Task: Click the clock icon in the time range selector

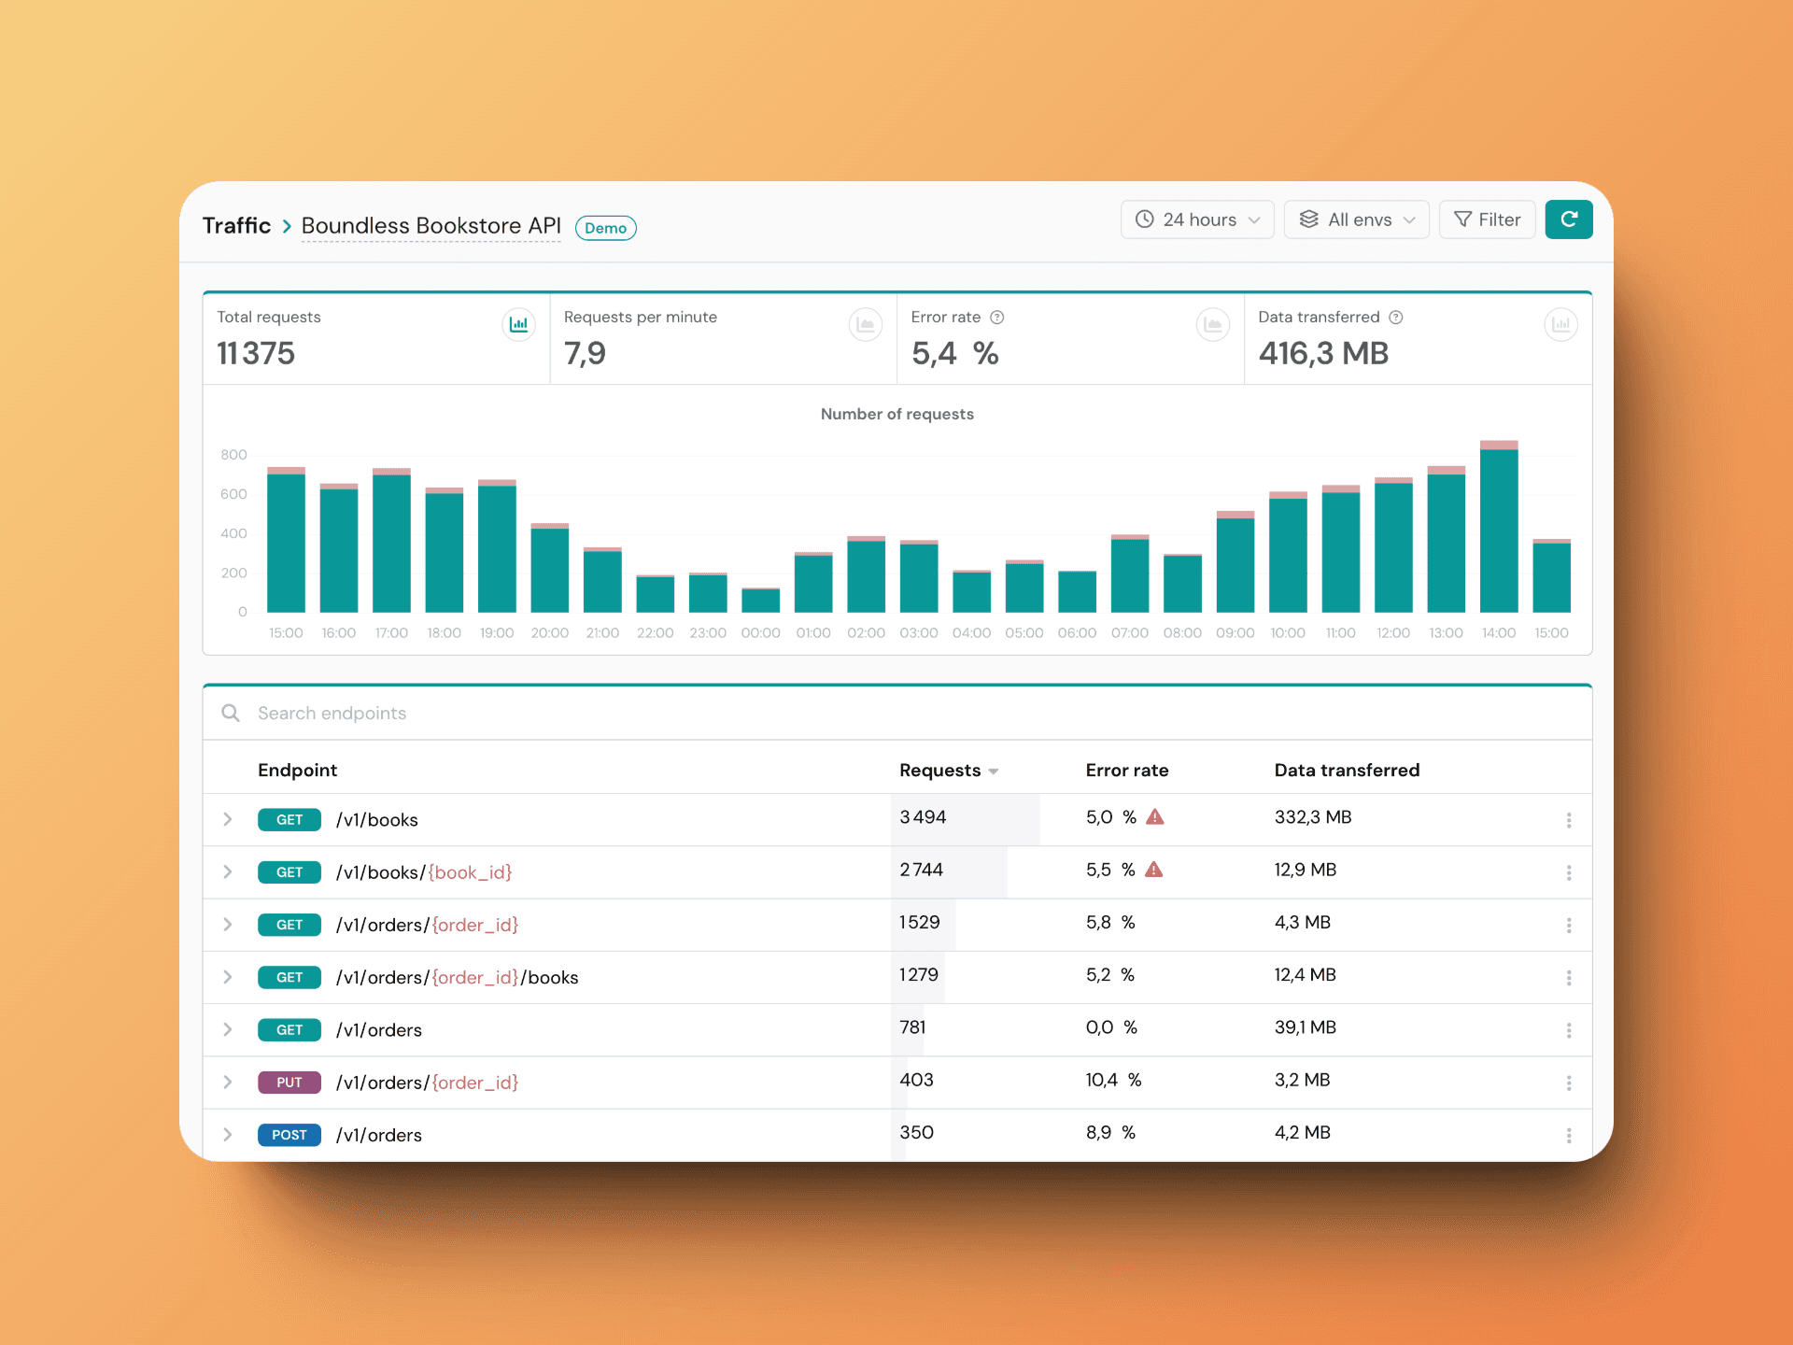Action: (1145, 219)
